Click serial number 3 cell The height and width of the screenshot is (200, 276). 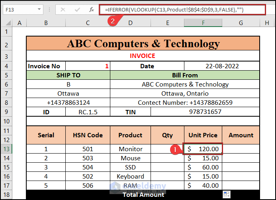(46, 167)
